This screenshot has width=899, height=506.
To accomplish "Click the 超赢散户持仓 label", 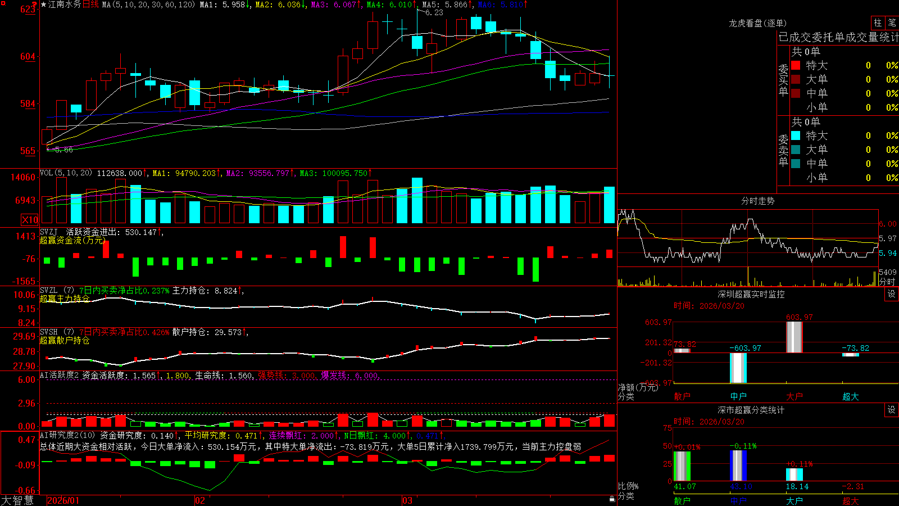I will [65, 340].
